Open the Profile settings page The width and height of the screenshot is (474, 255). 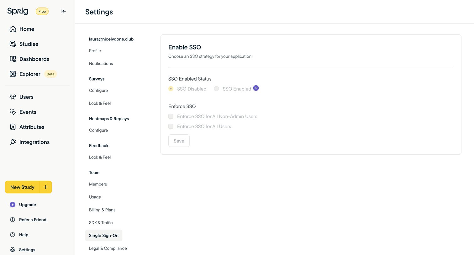pos(95,51)
